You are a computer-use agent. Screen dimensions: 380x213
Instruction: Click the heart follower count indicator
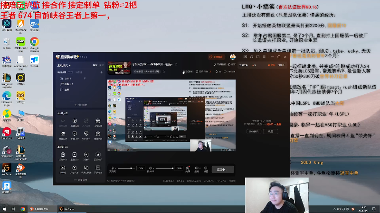(x=229, y=71)
